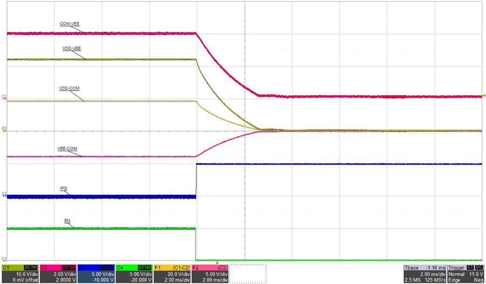486x284 pixels.
Task: Click the C1 source badge in Trigger box
Action: (470, 268)
